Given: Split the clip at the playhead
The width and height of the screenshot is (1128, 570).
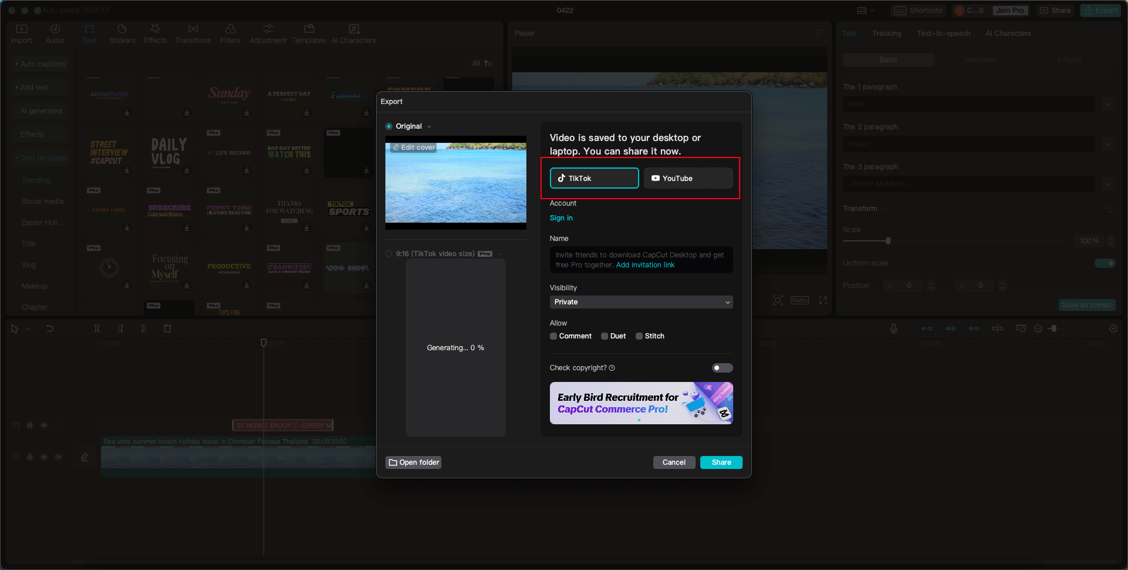Looking at the screenshot, I should pos(97,329).
